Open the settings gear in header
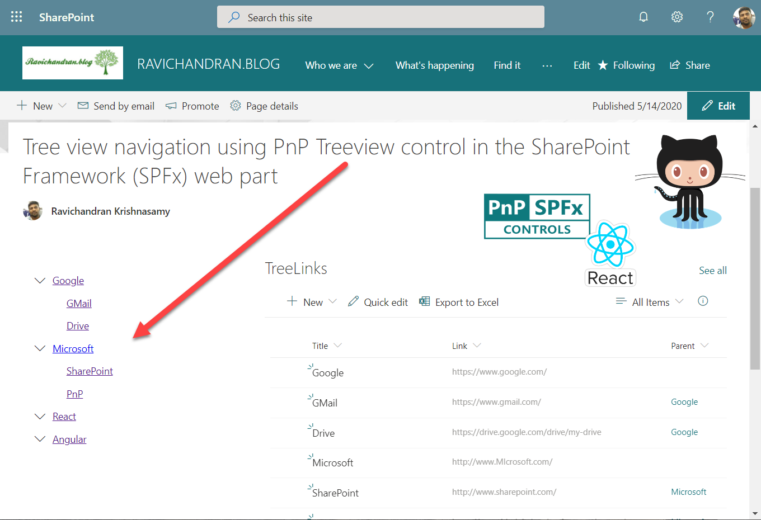The image size is (761, 520). click(x=677, y=17)
